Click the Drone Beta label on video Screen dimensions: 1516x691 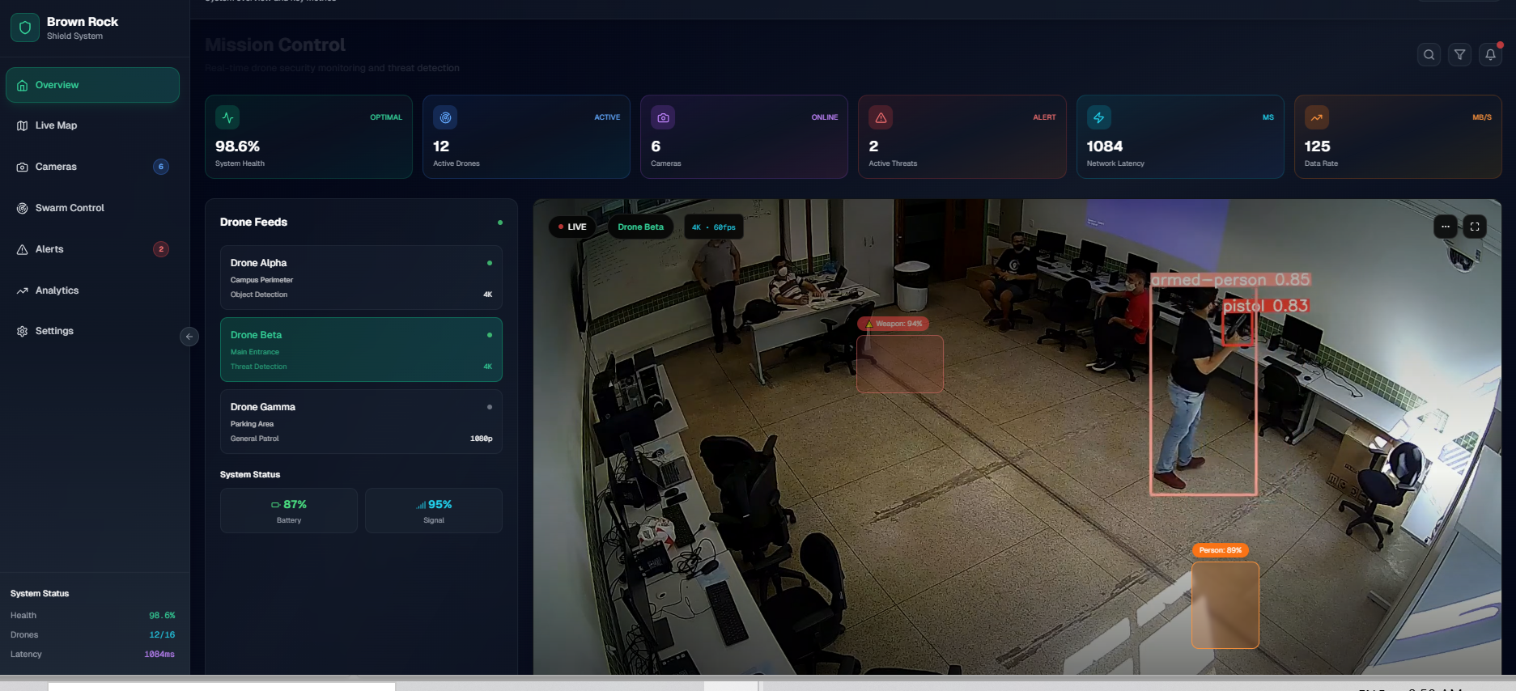coord(641,227)
